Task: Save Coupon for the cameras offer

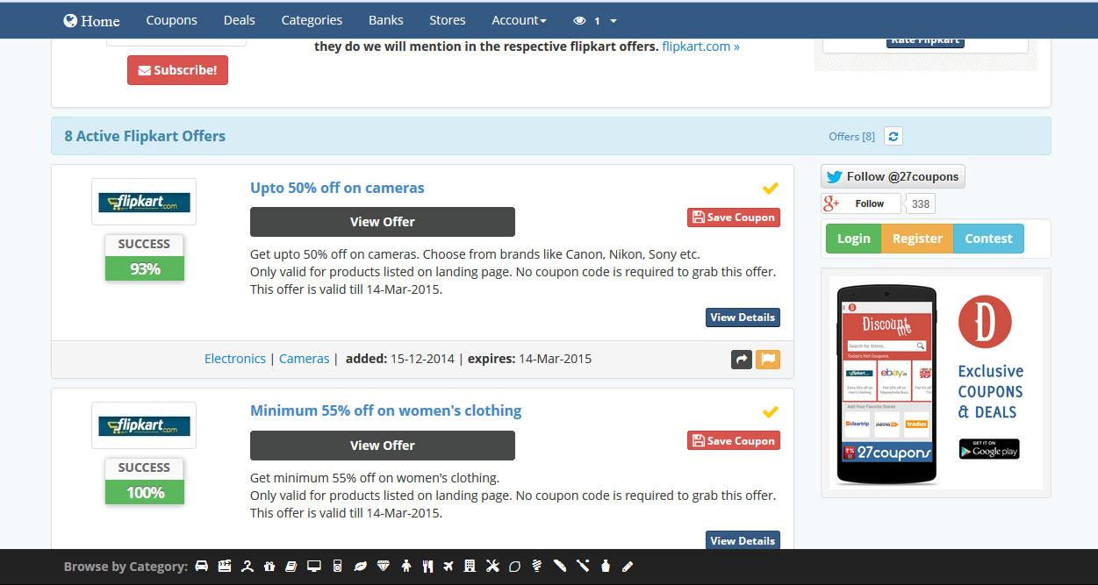Action: (x=734, y=218)
